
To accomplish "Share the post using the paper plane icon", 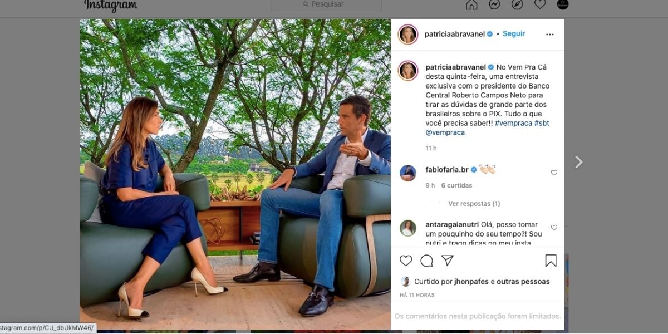I will click(x=447, y=259).
